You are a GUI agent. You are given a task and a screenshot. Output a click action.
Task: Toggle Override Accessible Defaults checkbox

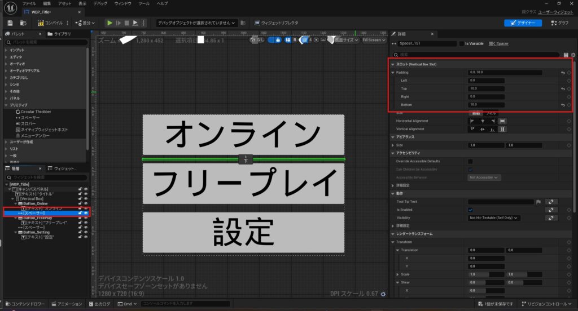tap(470, 161)
